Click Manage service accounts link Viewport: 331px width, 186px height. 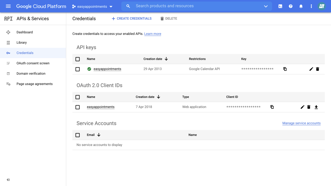pos(302,123)
